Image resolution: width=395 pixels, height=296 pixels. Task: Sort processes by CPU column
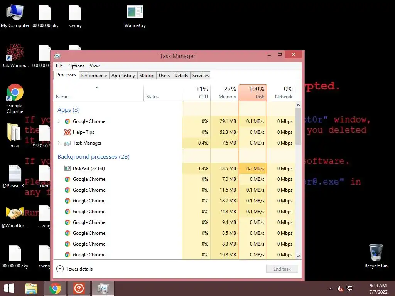point(196,93)
